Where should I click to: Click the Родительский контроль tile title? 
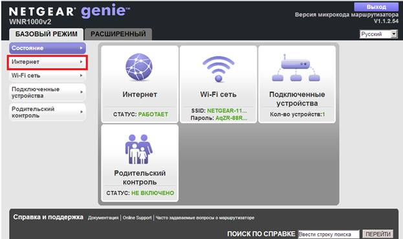tap(140, 177)
